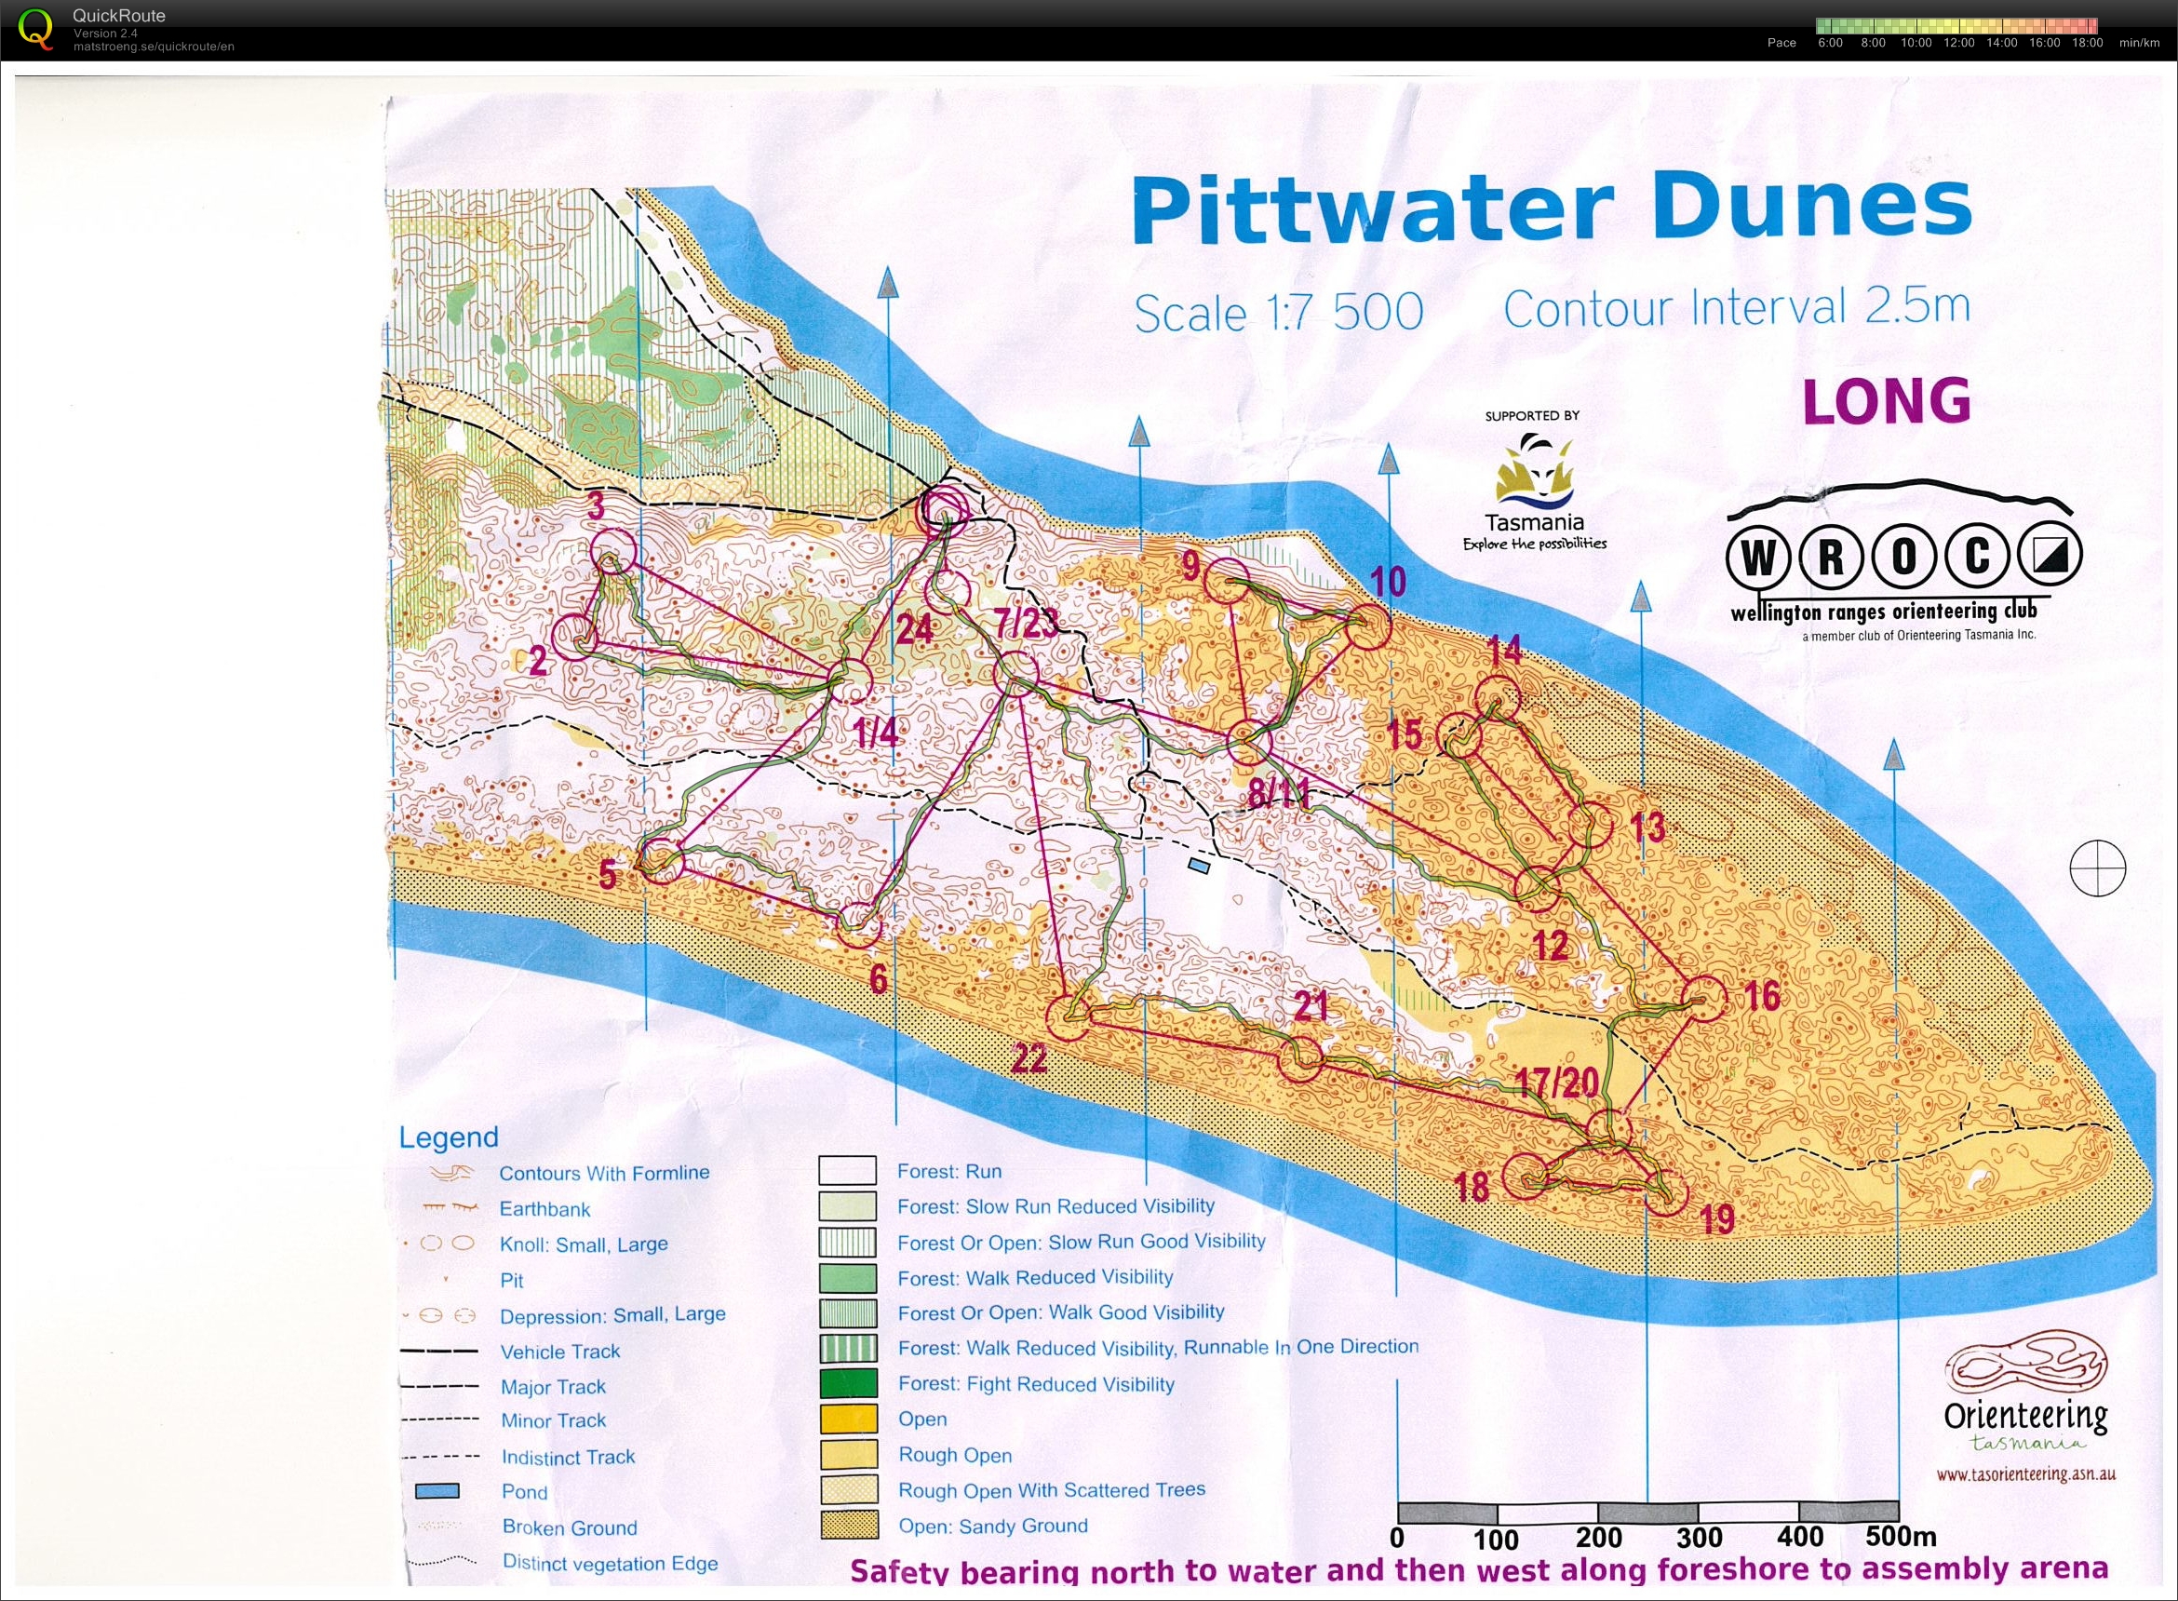
Task: Click the QuickRoute Q logo icon
Action: pyautogui.click(x=36, y=27)
